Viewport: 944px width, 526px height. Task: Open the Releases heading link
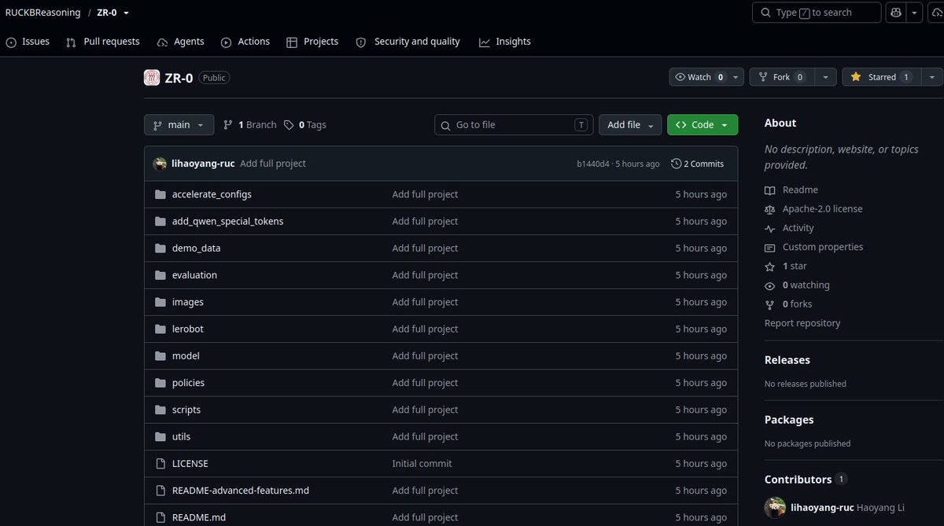tap(787, 360)
